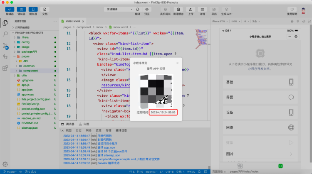
Task: Select the index.wxml editor tab
Action: pos(73,21)
